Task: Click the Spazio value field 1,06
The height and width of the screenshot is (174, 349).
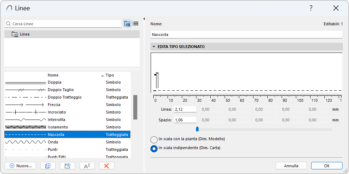Action: tap(185, 120)
